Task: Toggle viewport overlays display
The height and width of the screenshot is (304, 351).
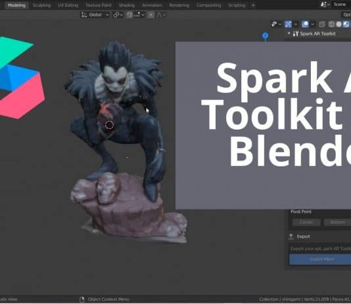Action: [x=305, y=24]
